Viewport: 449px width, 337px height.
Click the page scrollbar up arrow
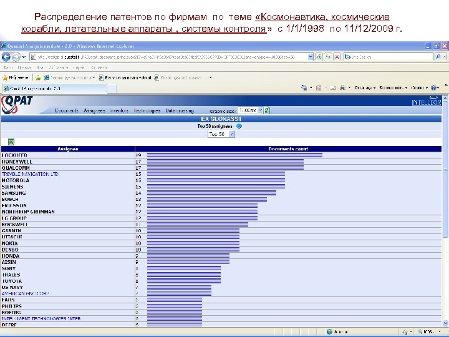point(445,99)
